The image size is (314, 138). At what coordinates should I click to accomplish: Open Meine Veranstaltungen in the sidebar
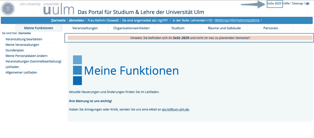pos(22,45)
